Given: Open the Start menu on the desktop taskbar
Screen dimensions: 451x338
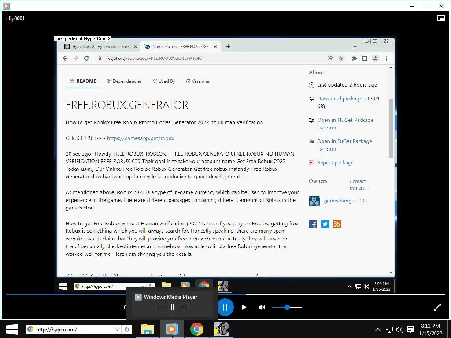Looking at the screenshot, I should click(x=12, y=329).
